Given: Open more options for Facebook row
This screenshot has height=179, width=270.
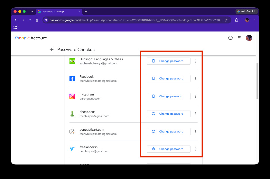Looking at the screenshot, I should pyautogui.click(x=195, y=79).
